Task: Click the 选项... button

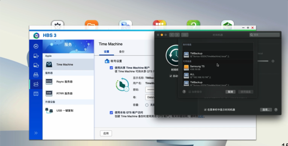Action: [266, 110]
